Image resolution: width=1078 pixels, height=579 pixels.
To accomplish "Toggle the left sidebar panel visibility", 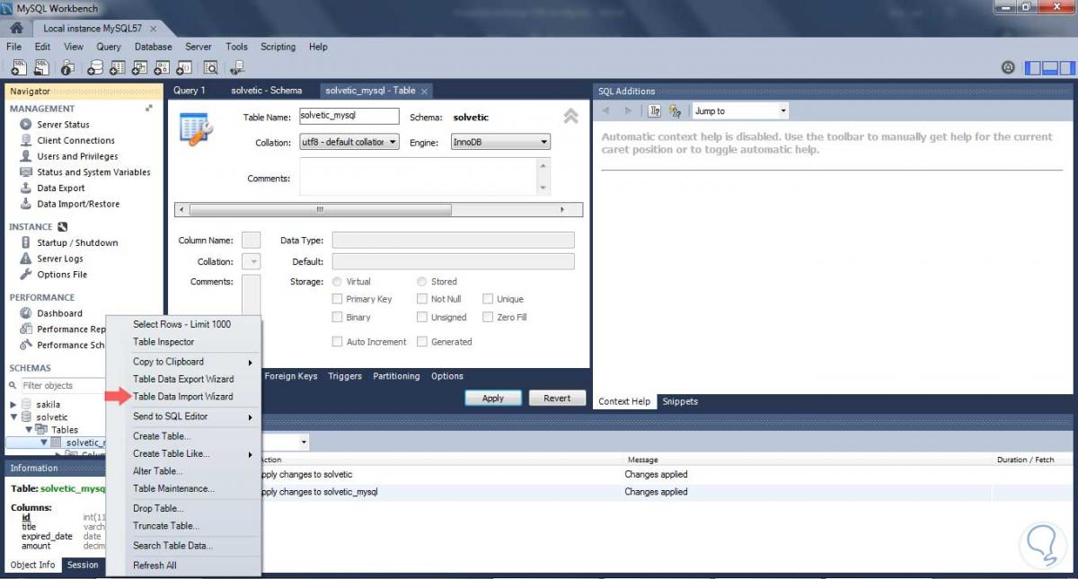I will pos(1033,67).
